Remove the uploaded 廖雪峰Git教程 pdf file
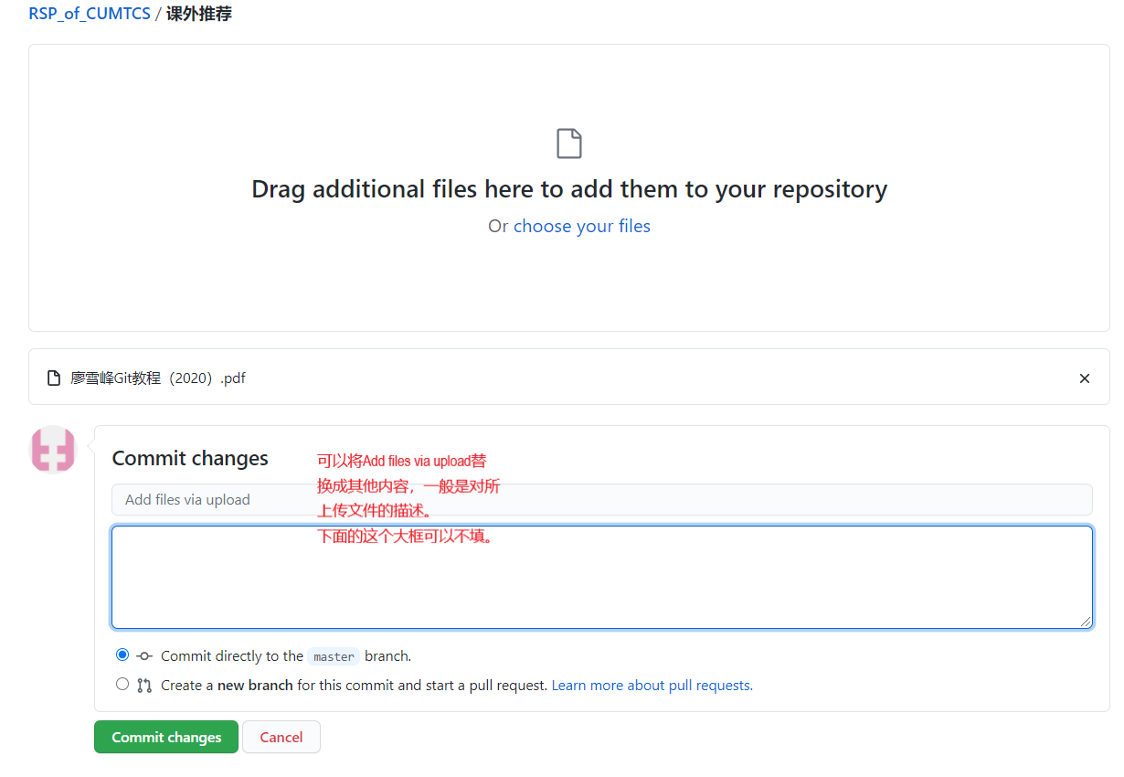The image size is (1124, 777). click(x=1085, y=378)
